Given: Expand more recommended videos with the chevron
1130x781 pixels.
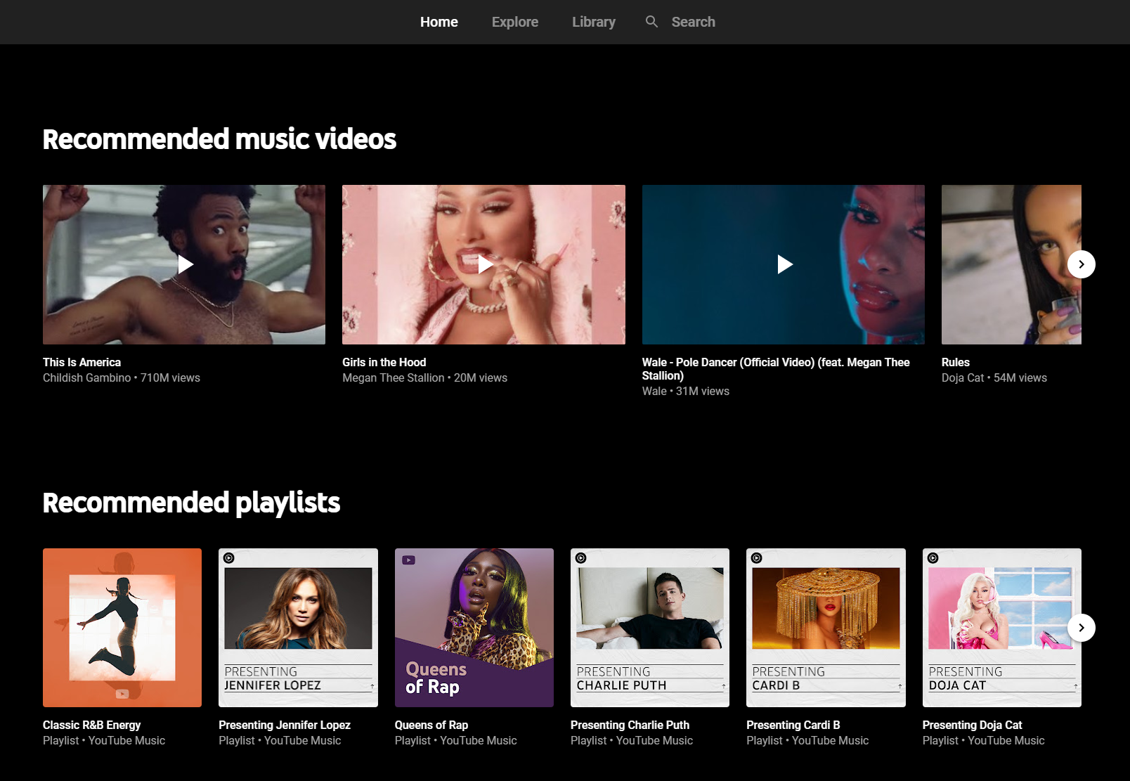Looking at the screenshot, I should click(x=1081, y=264).
